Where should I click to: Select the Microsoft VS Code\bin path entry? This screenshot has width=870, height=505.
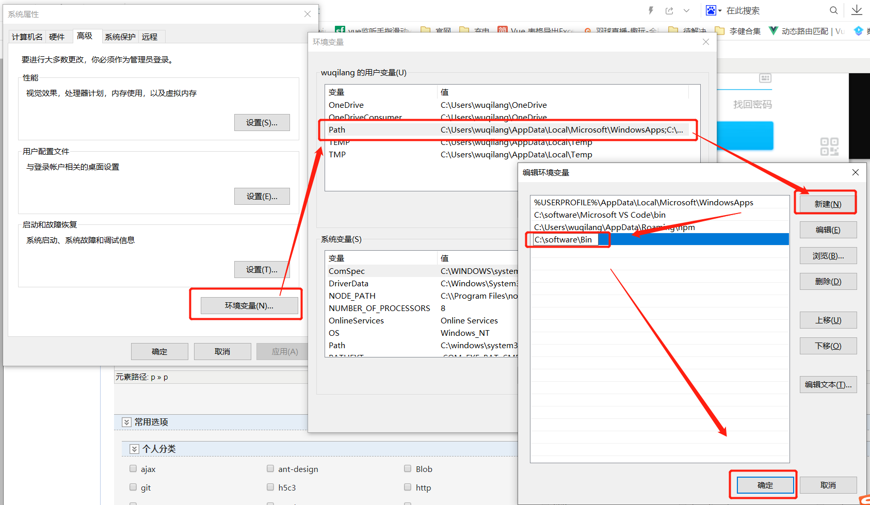660,215
